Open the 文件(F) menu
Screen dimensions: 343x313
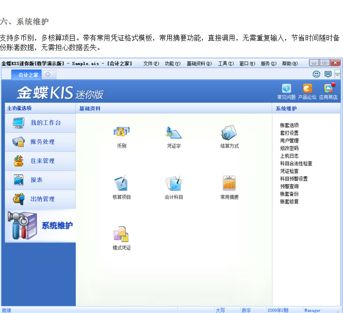tap(151, 64)
